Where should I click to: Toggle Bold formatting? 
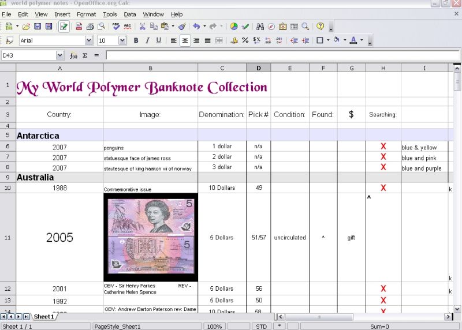136,40
